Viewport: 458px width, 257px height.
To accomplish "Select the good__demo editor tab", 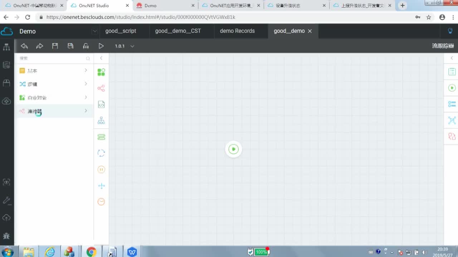I will click(289, 31).
